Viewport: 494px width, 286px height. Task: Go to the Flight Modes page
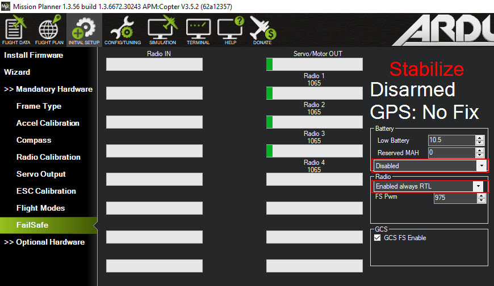click(x=40, y=208)
